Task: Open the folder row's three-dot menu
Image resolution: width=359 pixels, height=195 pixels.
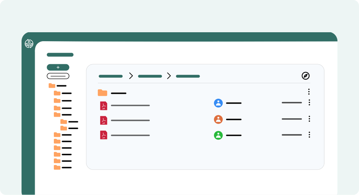Action: (309, 92)
